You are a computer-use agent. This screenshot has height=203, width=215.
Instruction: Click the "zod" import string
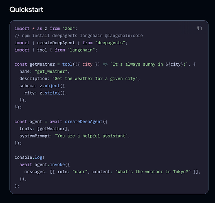click(x=68, y=28)
